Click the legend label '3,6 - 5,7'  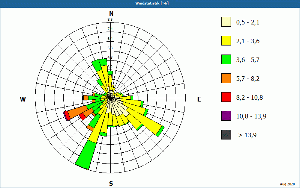pyautogui.click(x=248, y=60)
